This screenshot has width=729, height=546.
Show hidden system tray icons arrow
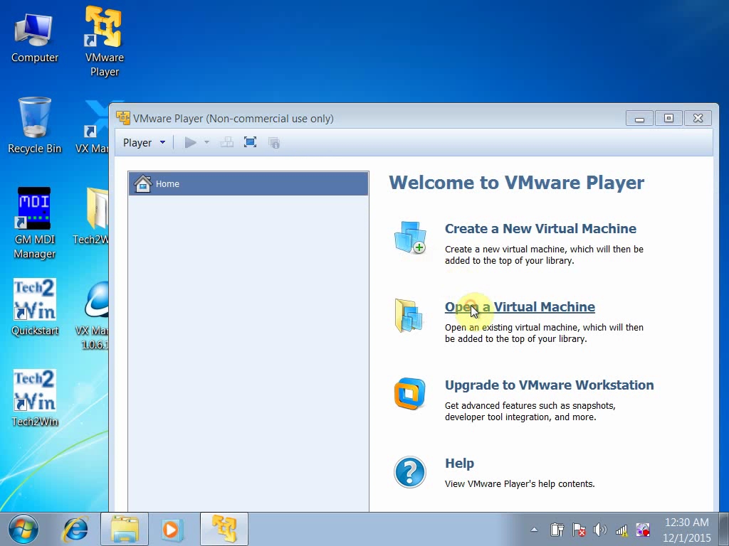pyautogui.click(x=534, y=529)
